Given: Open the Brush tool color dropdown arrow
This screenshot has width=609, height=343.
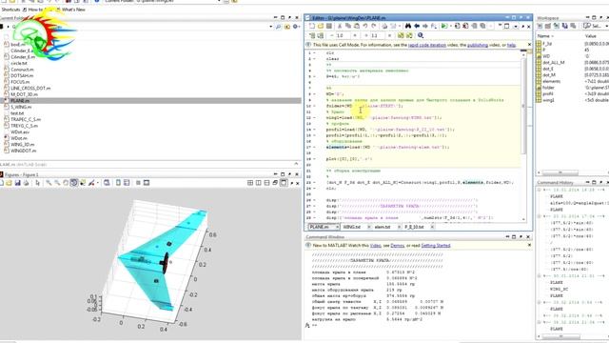Looking at the screenshot, I should 97,183.
